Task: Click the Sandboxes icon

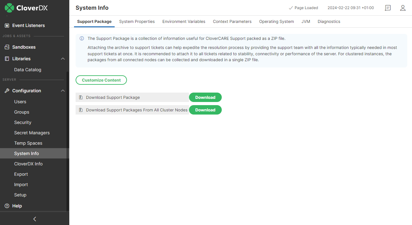Action: point(7,46)
